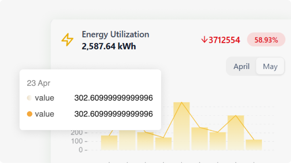The height and width of the screenshot is (163, 291).
Task: Click the orange legend dot in tooltip
Action: coord(29,114)
